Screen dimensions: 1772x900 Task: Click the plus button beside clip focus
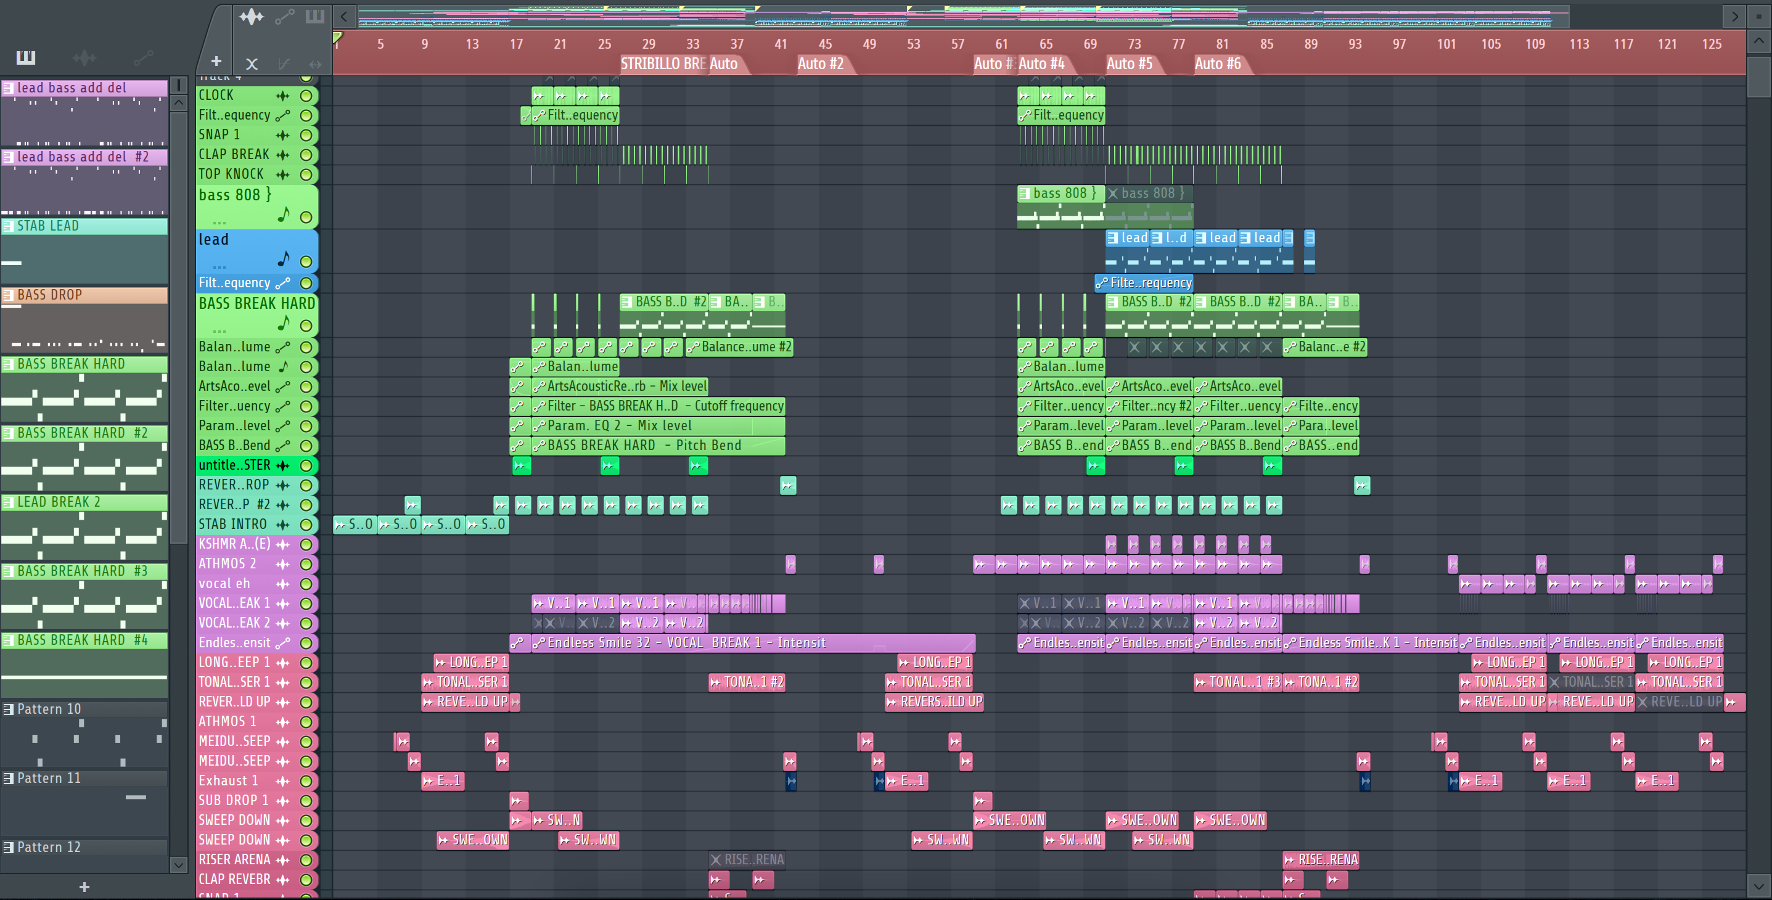(x=215, y=61)
